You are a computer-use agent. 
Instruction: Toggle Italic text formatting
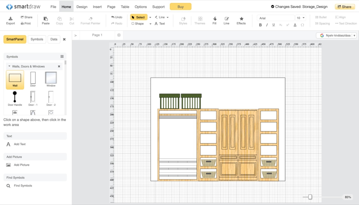pyautogui.click(x=267, y=25)
